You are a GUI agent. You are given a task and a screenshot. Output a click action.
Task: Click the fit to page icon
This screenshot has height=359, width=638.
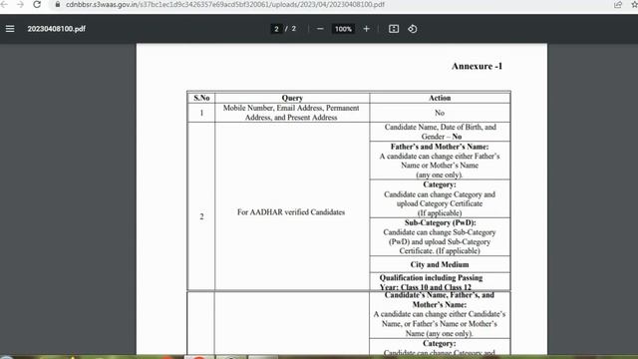[x=394, y=29]
